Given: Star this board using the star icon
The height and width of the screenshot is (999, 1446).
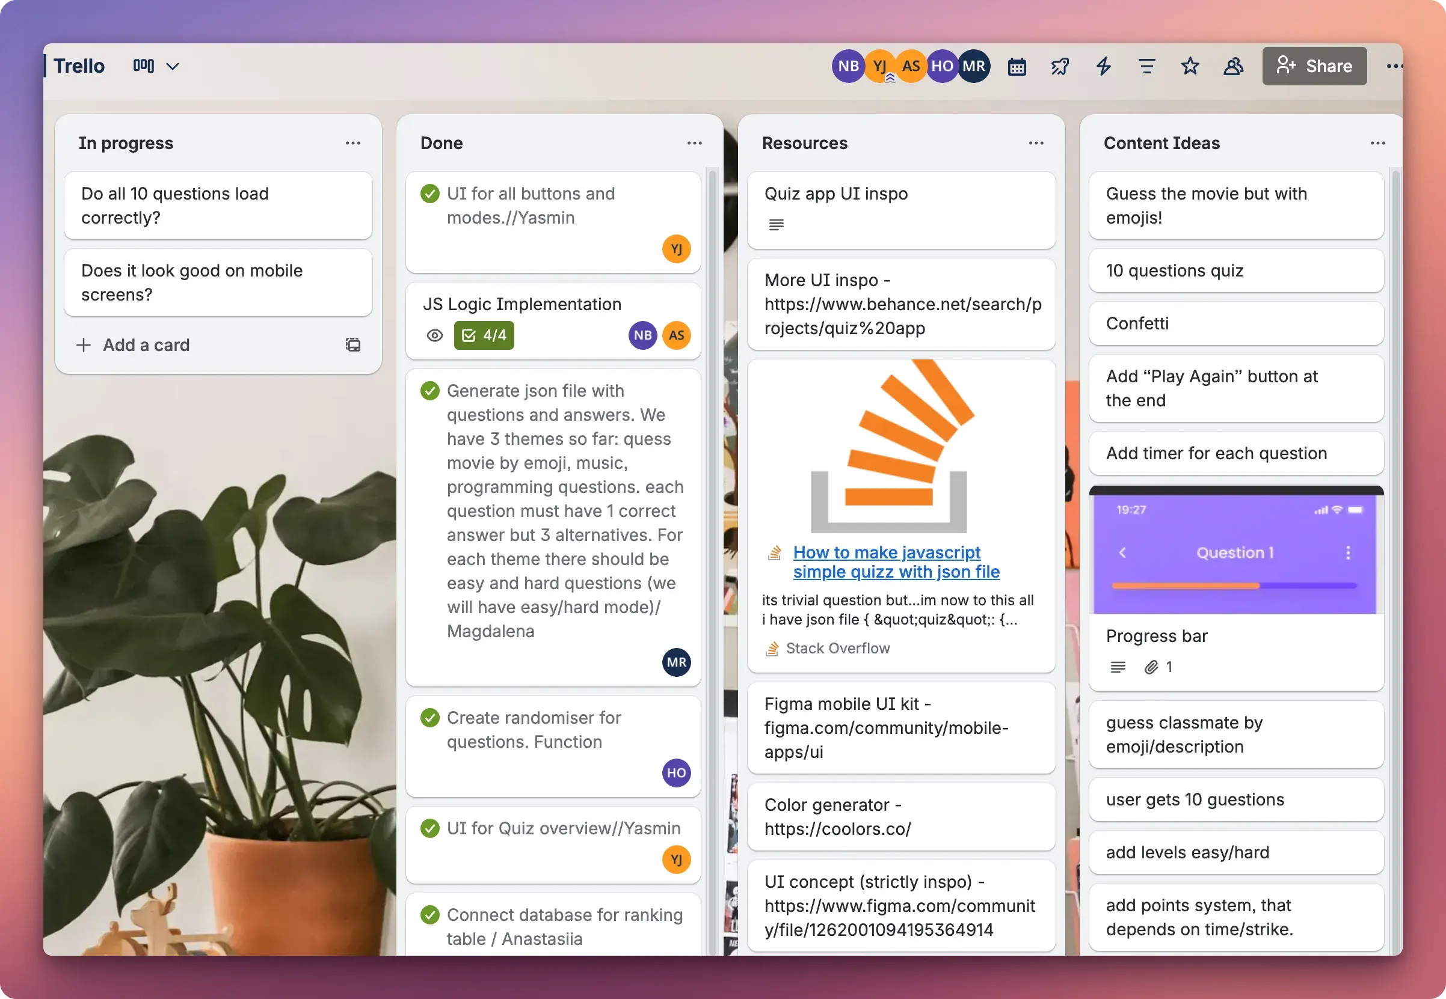Looking at the screenshot, I should click(x=1189, y=66).
